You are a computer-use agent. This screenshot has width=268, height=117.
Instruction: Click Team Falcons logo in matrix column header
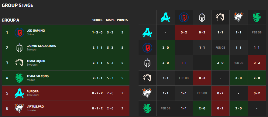coord(257,17)
